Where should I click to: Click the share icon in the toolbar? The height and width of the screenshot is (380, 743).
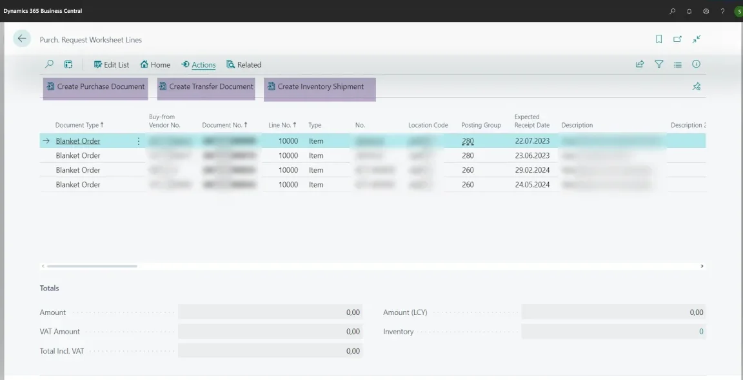click(x=640, y=64)
